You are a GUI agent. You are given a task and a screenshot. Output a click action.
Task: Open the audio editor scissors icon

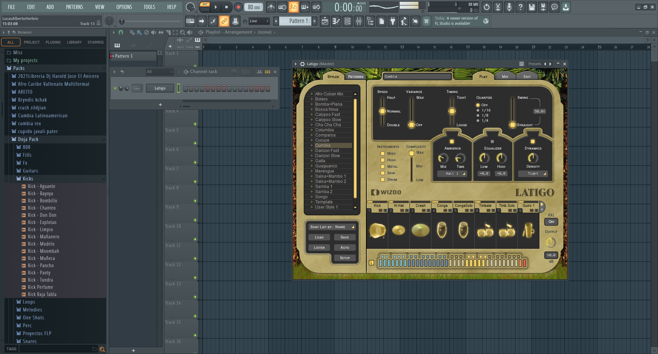pyautogui.click(x=498, y=7)
